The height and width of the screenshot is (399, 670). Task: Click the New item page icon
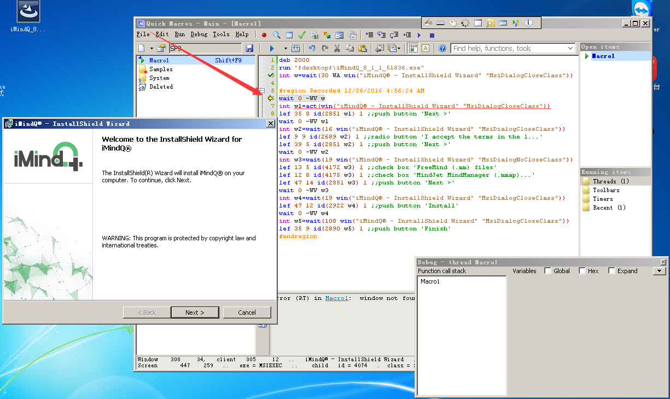(141, 48)
